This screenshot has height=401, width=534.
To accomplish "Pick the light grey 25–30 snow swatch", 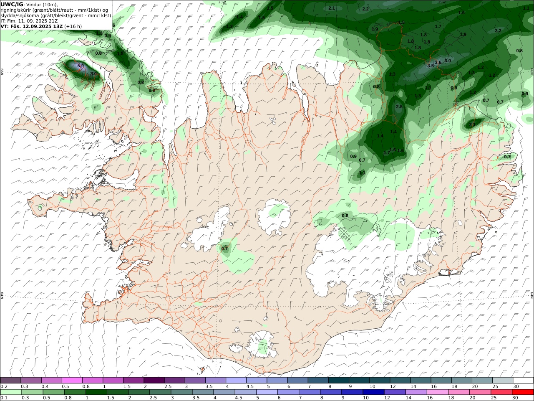I will [503, 380].
